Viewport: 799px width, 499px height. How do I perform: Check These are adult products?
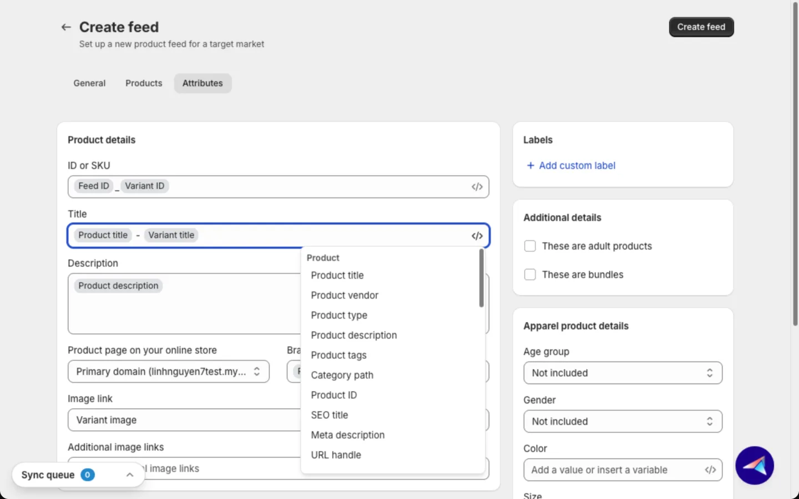(x=530, y=246)
